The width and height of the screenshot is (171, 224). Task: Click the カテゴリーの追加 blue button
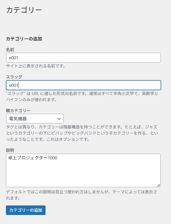pos(26,210)
